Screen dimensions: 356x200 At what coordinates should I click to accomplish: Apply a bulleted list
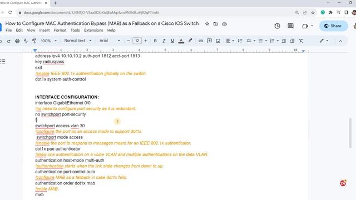[260, 41]
